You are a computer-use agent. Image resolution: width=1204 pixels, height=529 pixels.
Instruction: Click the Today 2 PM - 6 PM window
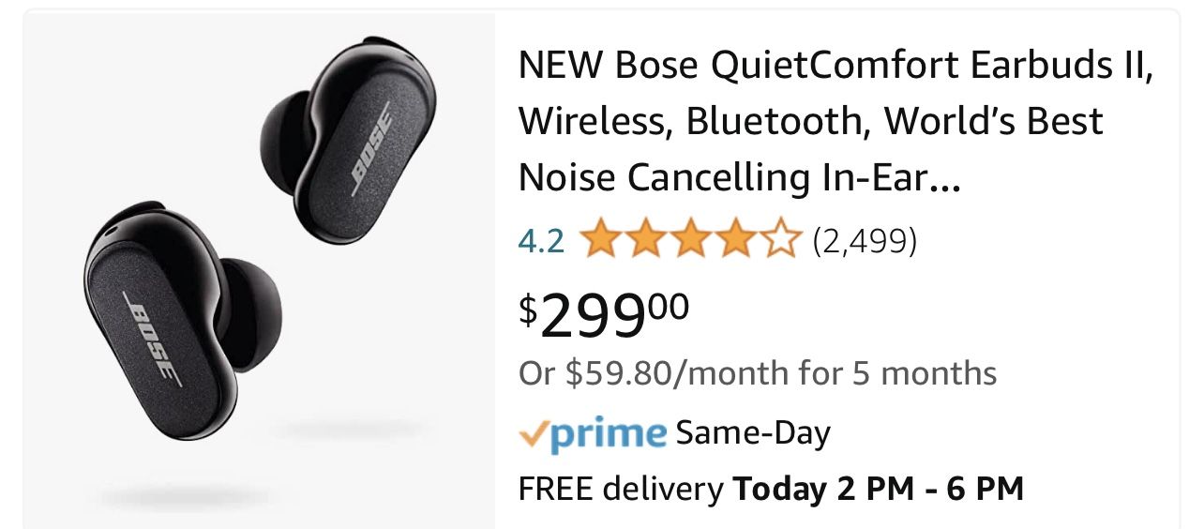click(x=878, y=489)
